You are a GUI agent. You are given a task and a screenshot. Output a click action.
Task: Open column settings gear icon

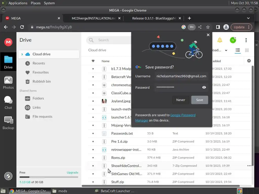click(x=249, y=61)
